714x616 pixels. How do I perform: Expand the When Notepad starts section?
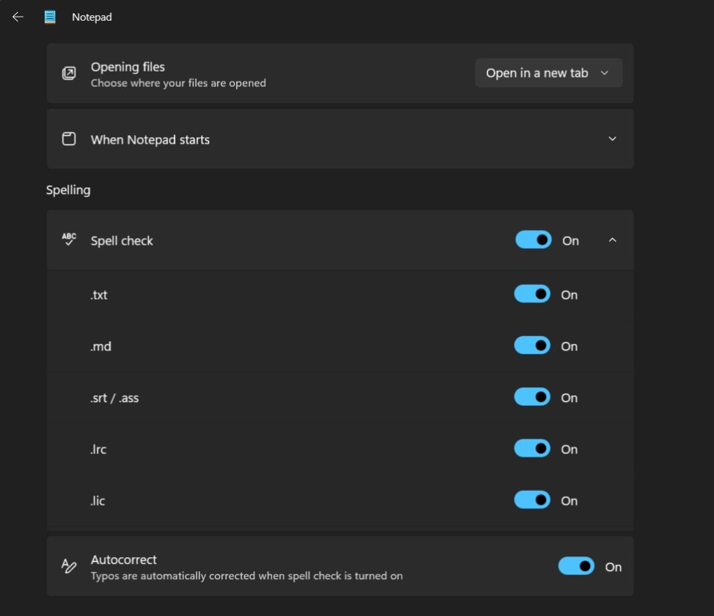(612, 138)
